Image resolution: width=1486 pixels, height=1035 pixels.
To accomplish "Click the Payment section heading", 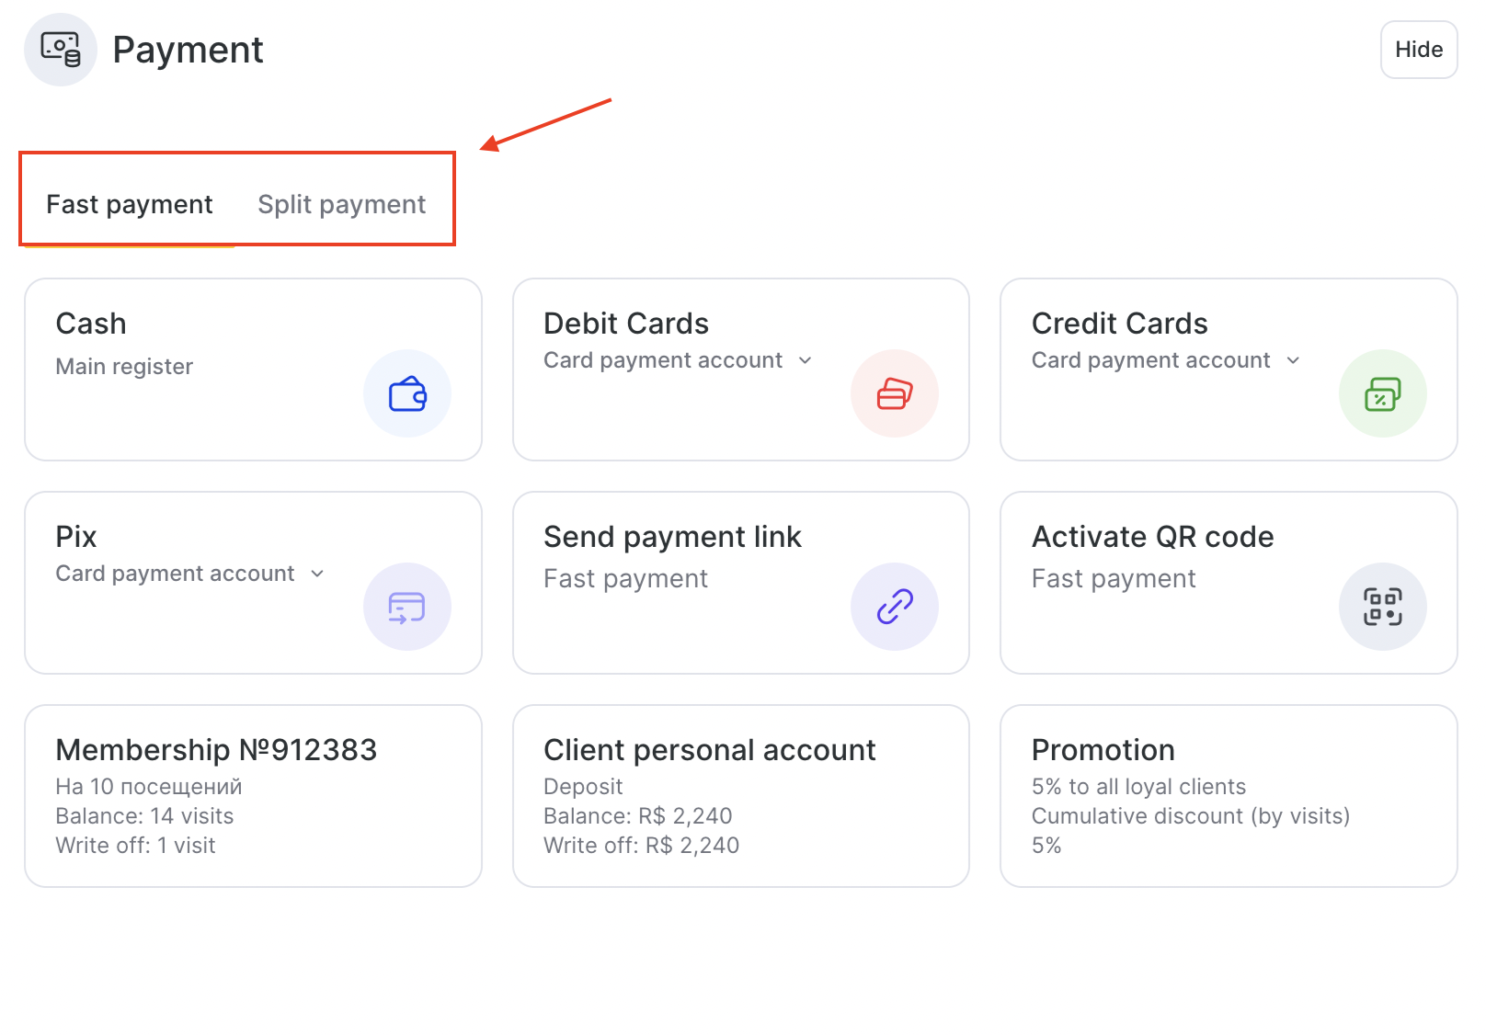I will pyautogui.click(x=188, y=50).
